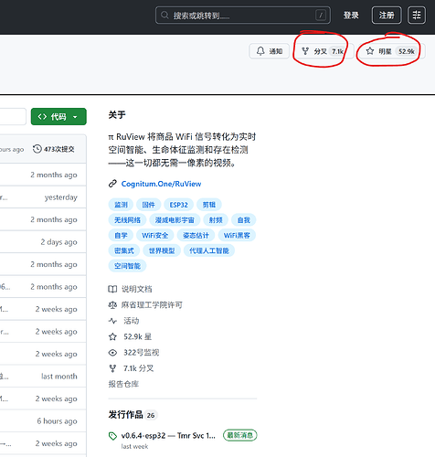Click the scales icon for 麻省理工学院许可
The height and width of the screenshot is (457, 435).
tap(112, 305)
